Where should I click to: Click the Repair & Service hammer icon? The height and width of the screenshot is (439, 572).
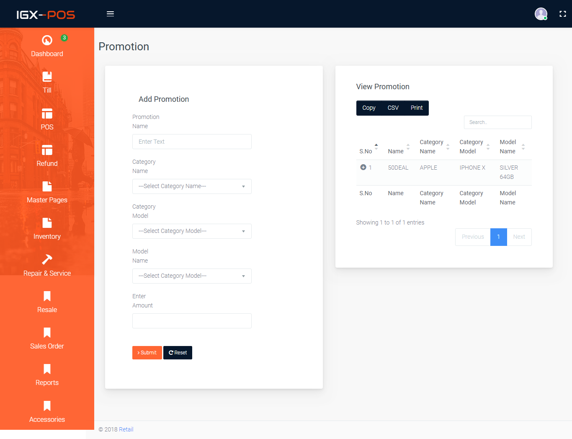tap(47, 260)
